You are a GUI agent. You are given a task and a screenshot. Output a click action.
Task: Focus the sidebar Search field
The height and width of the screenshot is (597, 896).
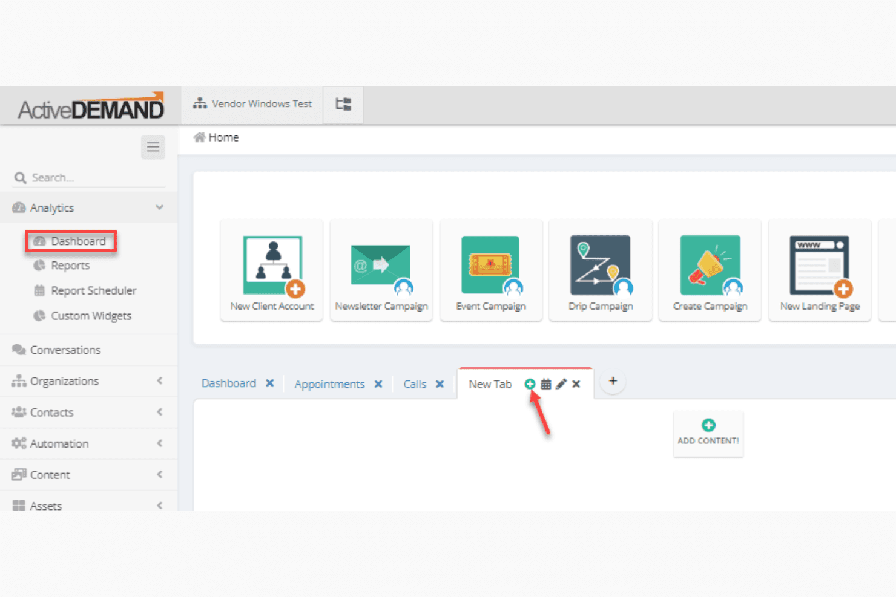tap(88, 178)
